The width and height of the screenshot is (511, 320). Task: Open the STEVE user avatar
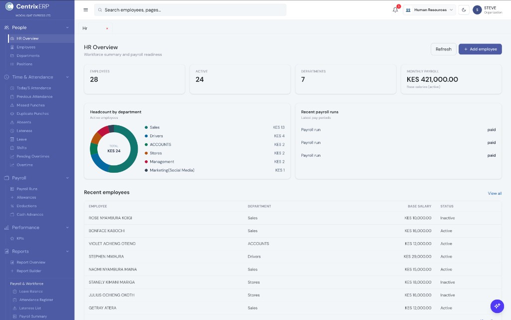click(477, 10)
